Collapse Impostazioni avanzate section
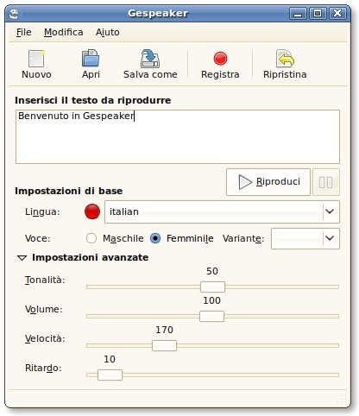The width and height of the screenshot is (359, 416). tap(22, 258)
